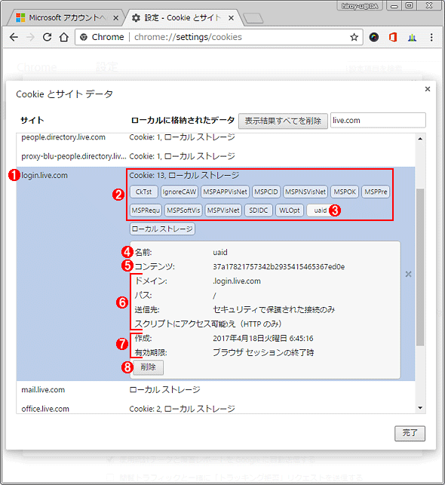This screenshot has height=485, width=445.
Task: Select the WLOpt cookie chip
Action: [x=290, y=210]
